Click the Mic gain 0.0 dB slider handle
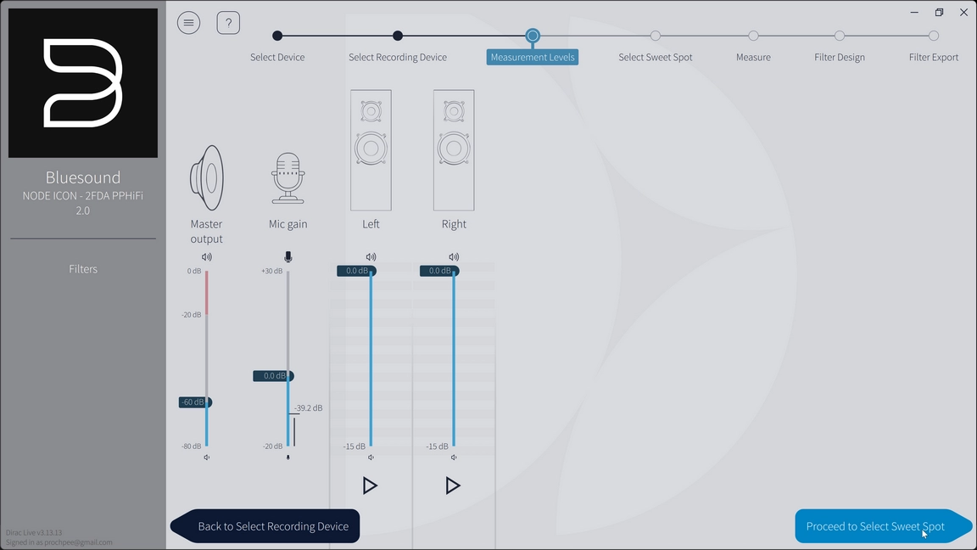The image size is (977, 550). click(274, 376)
